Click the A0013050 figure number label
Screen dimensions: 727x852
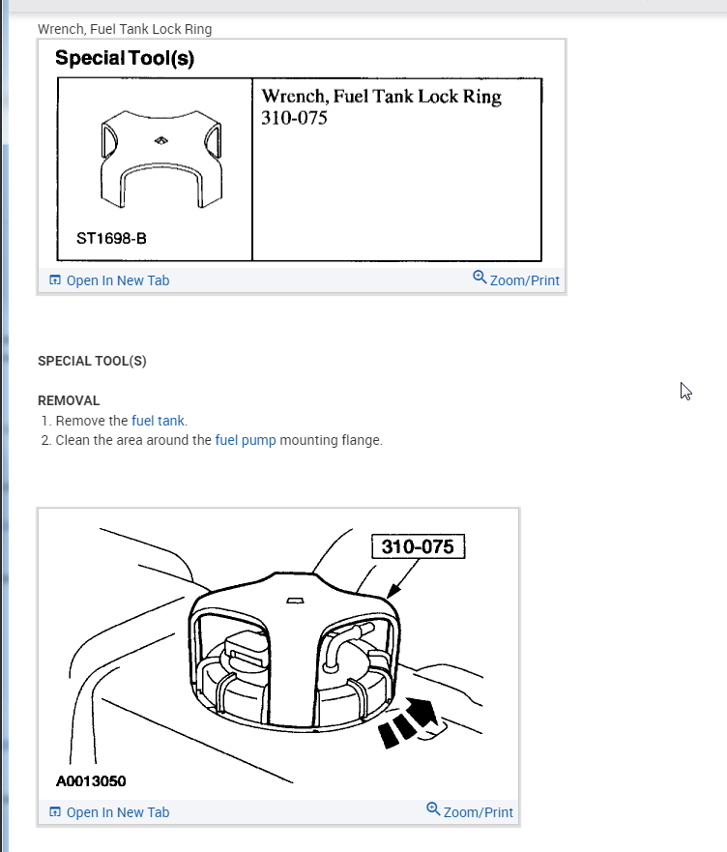pyautogui.click(x=91, y=781)
